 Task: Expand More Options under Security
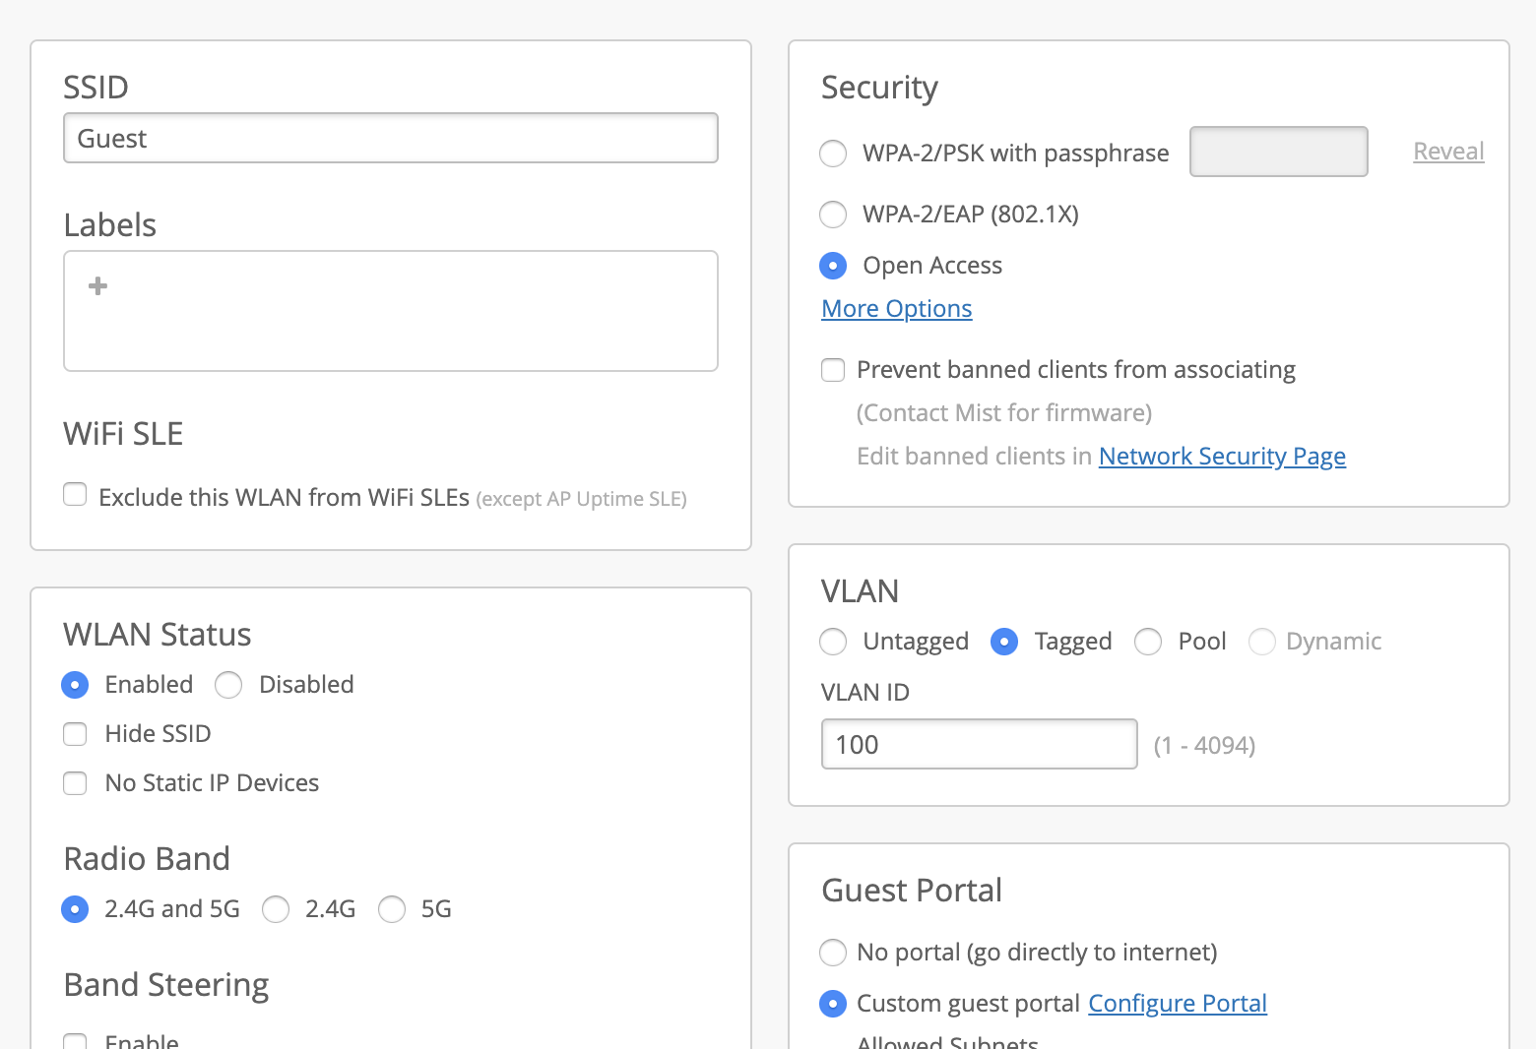(896, 309)
